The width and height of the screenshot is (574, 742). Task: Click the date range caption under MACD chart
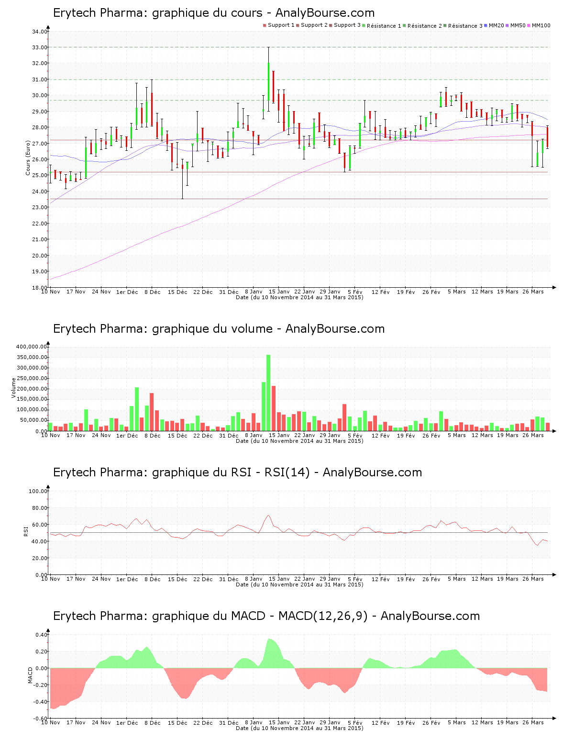[x=299, y=728]
